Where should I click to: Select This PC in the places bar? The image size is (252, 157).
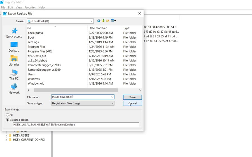(x=14, y=75)
